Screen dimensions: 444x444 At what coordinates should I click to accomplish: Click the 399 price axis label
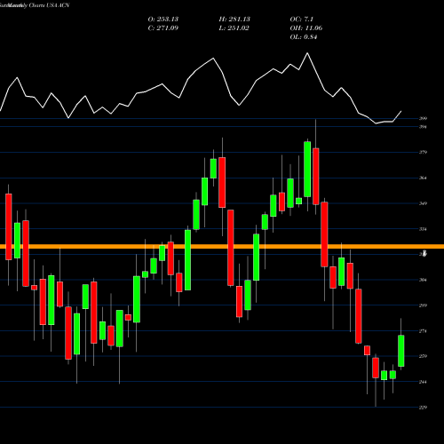(x=423, y=118)
